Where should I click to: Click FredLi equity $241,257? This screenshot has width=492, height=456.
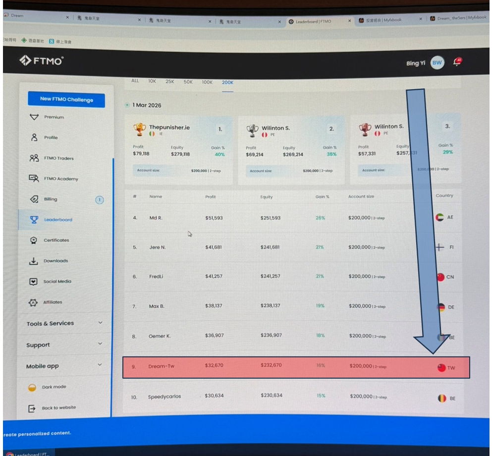click(x=270, y=276)
